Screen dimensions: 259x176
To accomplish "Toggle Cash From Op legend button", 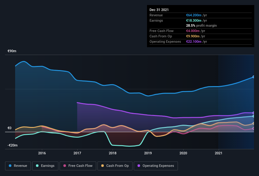I will click(x=115, y=166).
